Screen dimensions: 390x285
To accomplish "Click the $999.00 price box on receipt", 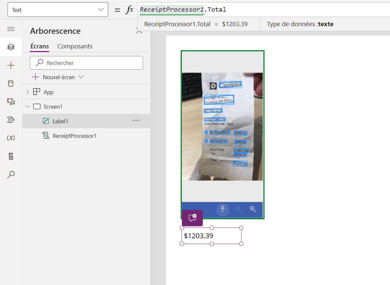I will click(241, 133).
